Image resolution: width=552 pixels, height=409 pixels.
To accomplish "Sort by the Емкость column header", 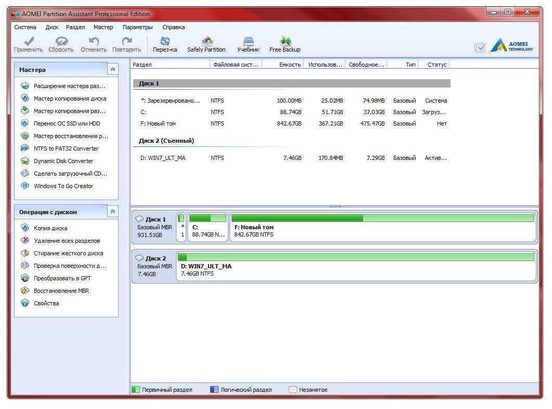I will click(x=283, y=65).
